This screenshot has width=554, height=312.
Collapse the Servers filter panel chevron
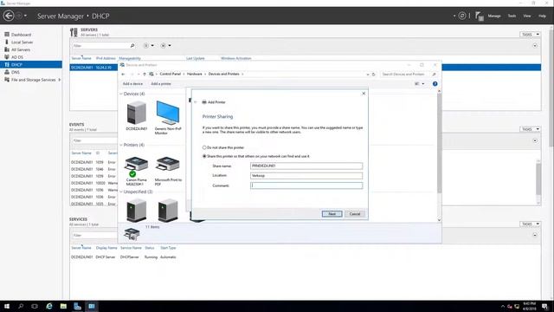[535, 46]
